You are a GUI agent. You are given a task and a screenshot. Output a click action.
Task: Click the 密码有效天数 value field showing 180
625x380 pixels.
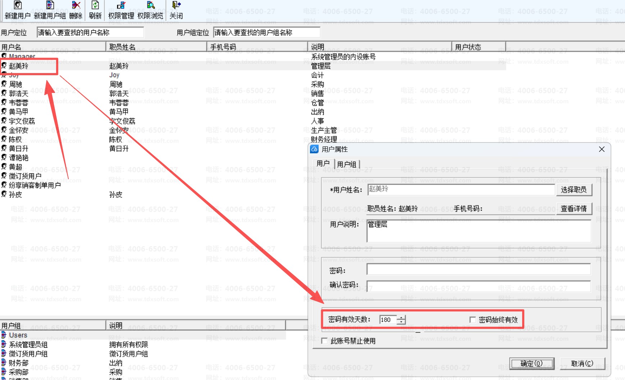388,320
